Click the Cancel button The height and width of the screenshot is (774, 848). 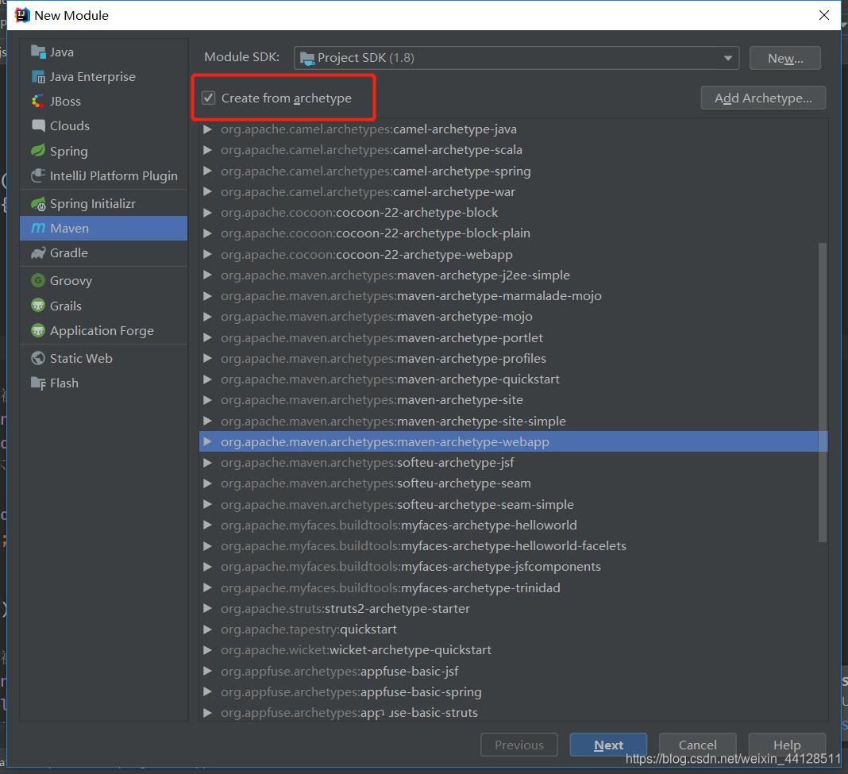pos(698,745)
